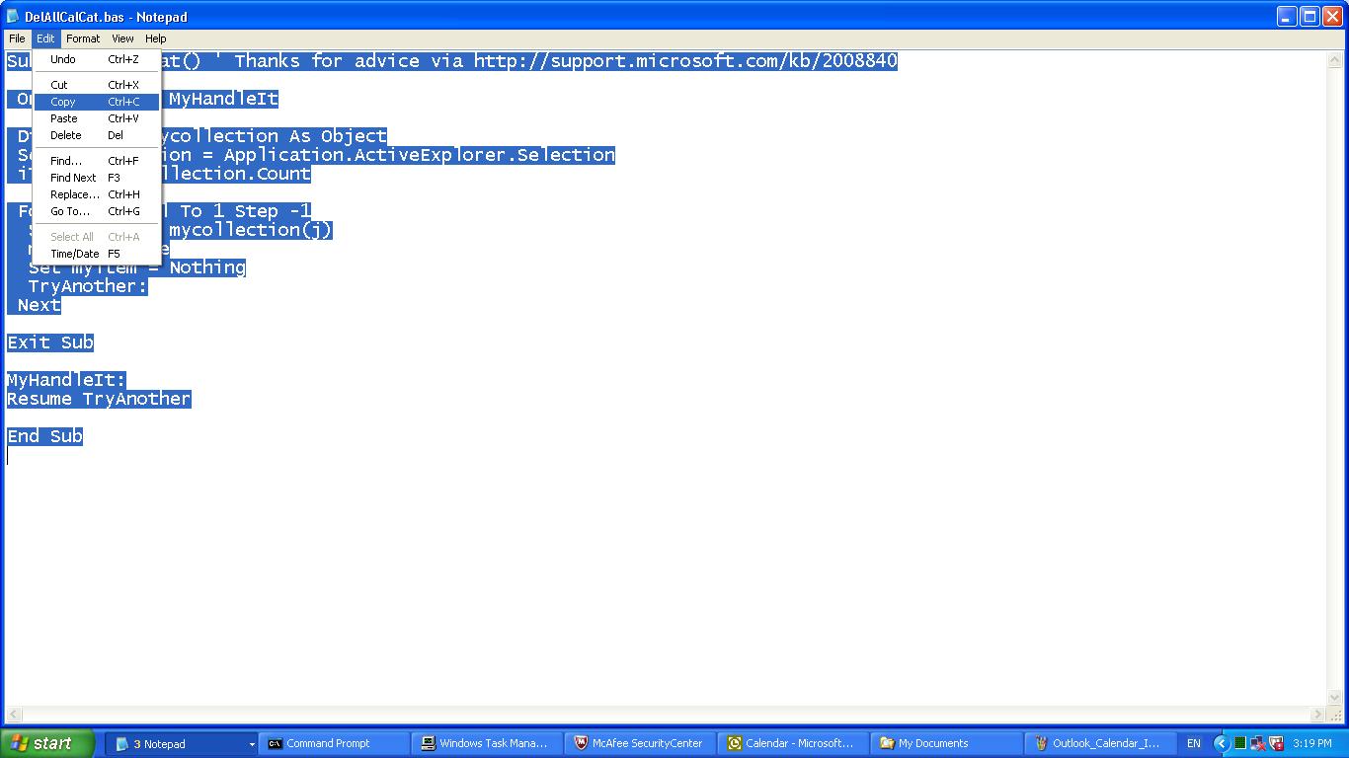Select Cut in the Edit menu
The width and height of the screenshot is (1349, 758).
(59, 85)
